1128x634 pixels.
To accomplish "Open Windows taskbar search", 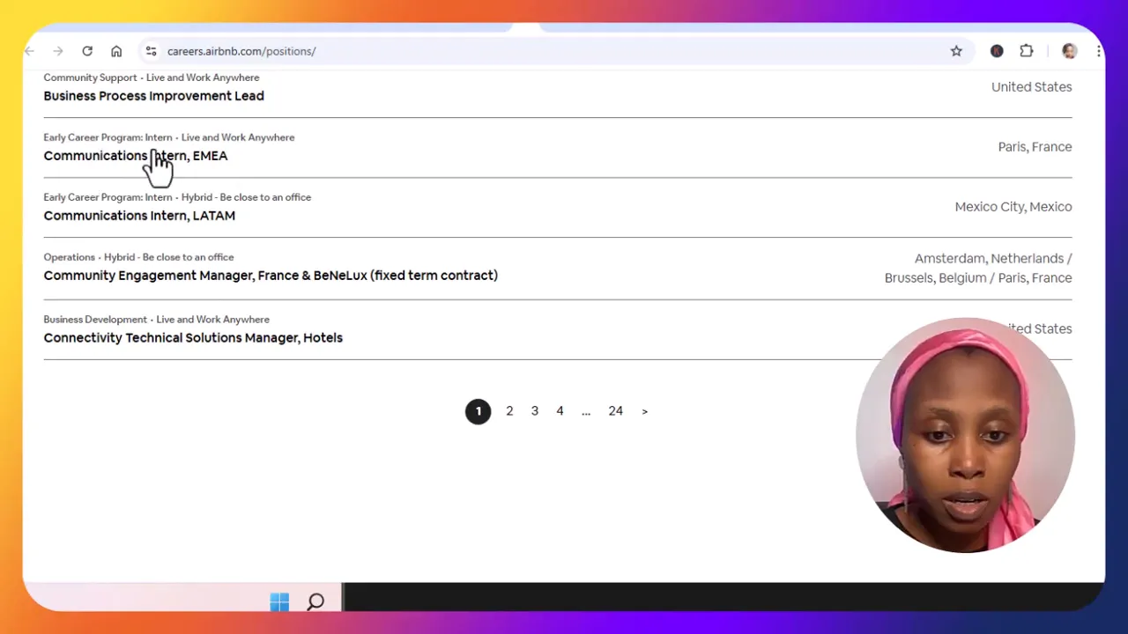I will [315, 602].
